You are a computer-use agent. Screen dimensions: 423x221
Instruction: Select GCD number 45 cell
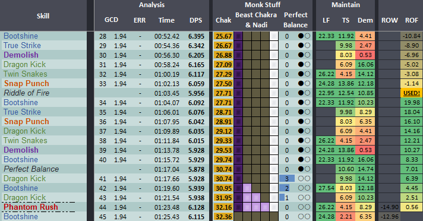click(103, 217)
